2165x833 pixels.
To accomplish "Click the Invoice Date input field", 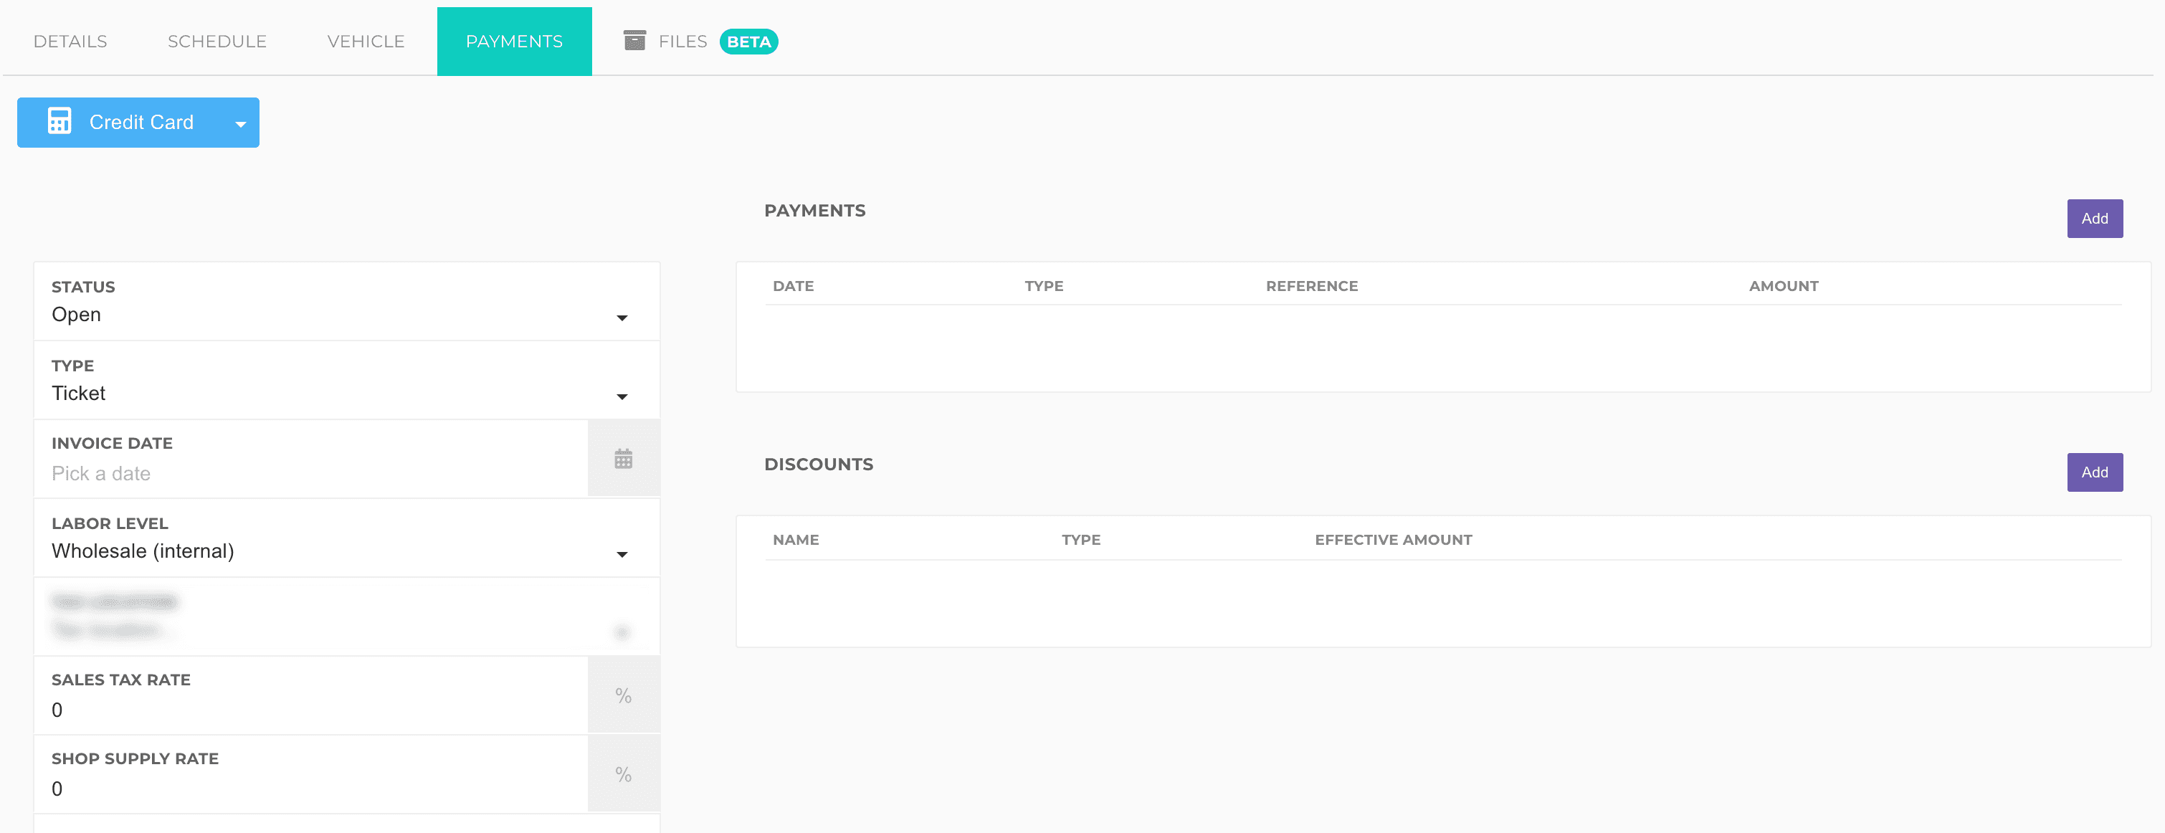I will [x=311, y=473].
